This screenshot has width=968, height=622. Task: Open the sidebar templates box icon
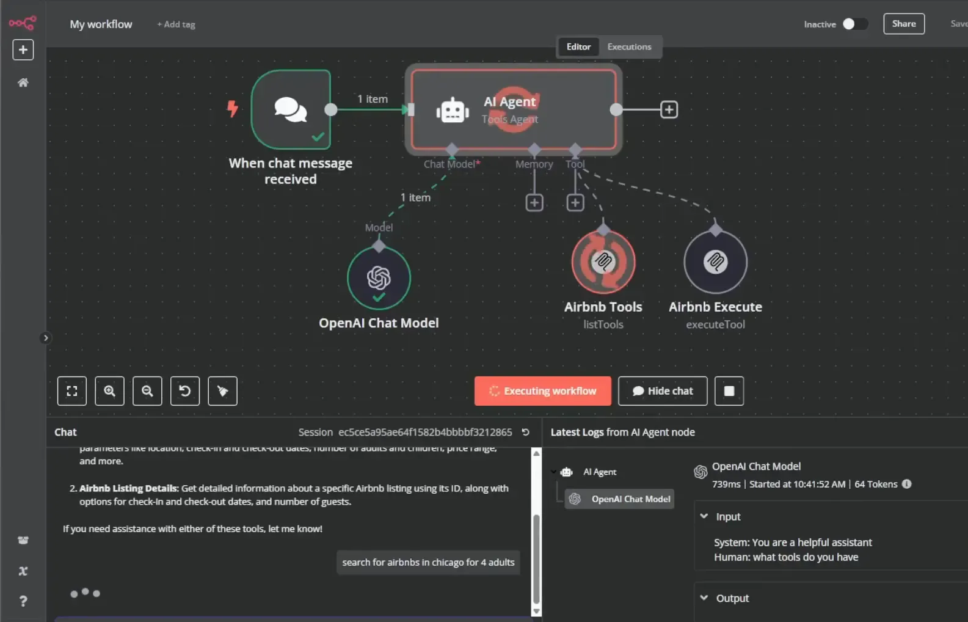click(x=23, y=540)
